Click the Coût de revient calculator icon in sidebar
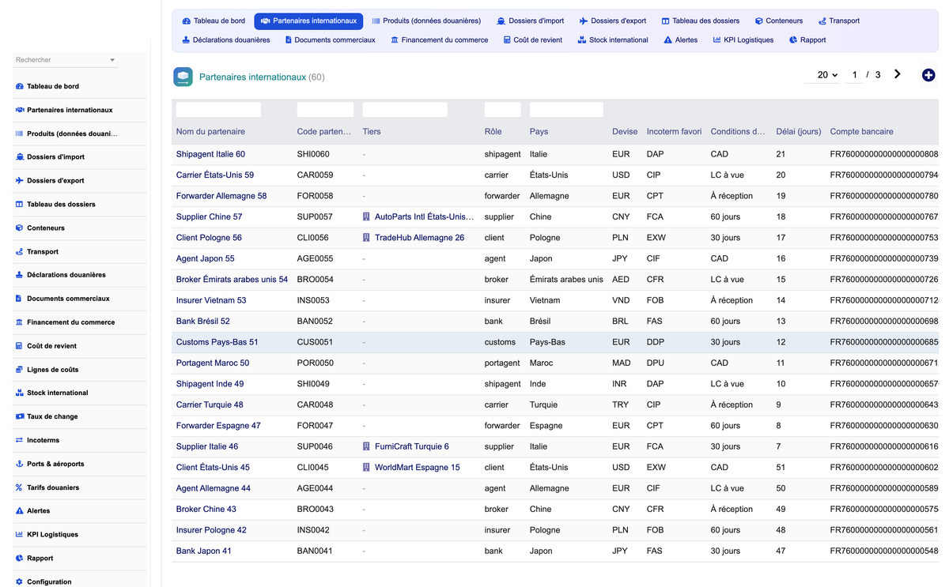Screen dimensions: 949x587 pyautogui.click(x=20, y=346)
